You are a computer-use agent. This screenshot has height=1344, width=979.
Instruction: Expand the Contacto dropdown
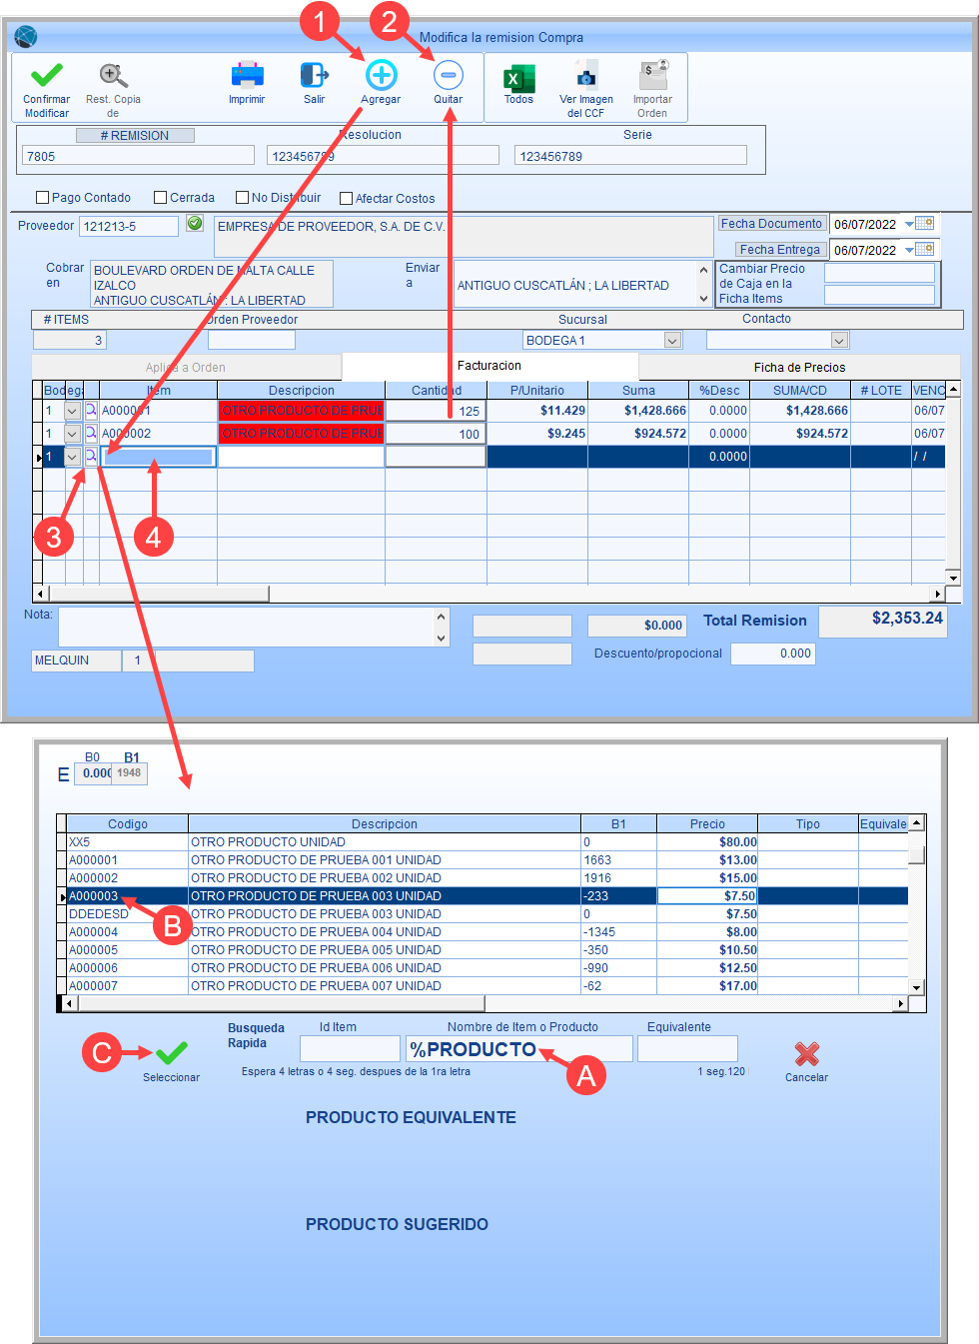839,341
